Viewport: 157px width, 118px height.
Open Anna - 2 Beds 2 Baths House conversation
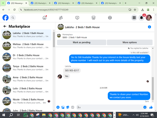click(x=26, y=79)
